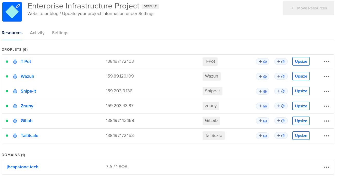Click the pencil icon on the project avatar

[x=18, y=6]
